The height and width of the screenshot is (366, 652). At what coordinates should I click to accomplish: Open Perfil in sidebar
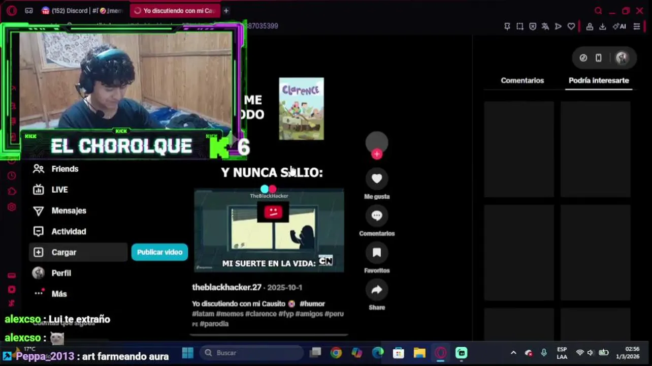61,273
